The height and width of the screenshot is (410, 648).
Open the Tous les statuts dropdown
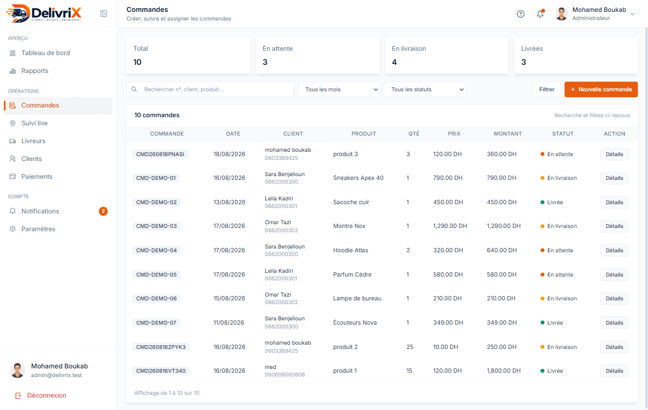click(x=425, y=89)
